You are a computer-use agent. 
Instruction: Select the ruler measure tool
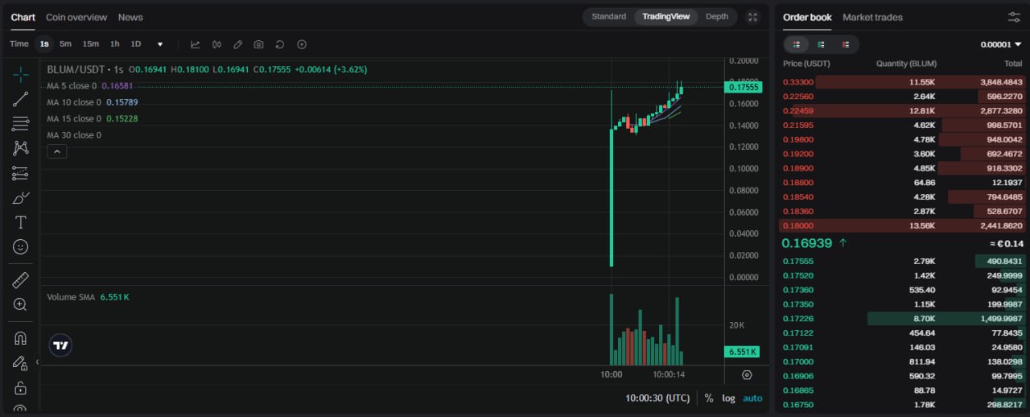pos(21,280)
